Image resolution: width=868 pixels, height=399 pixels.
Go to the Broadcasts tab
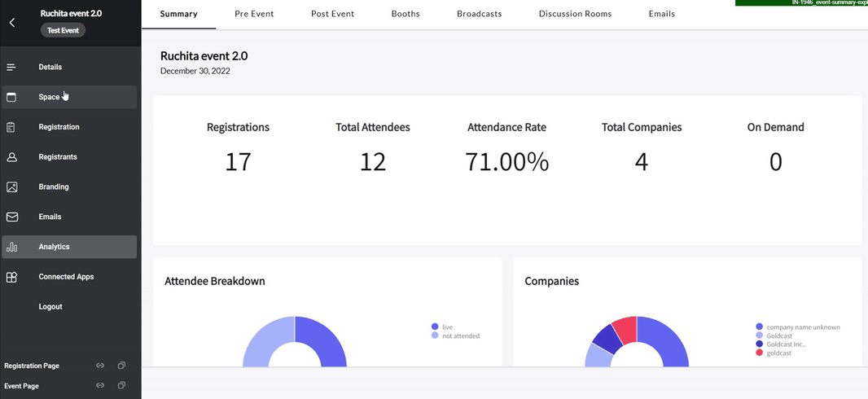pyautogui.click(x=480, y=14)
